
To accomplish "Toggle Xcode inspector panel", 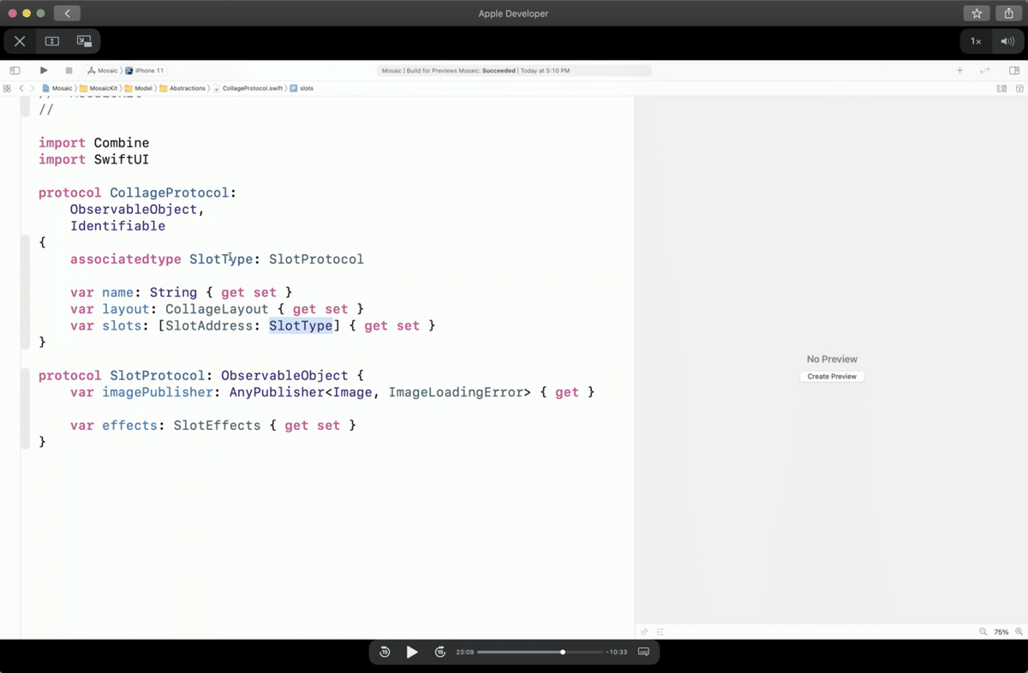I will tap(1014, 70).
